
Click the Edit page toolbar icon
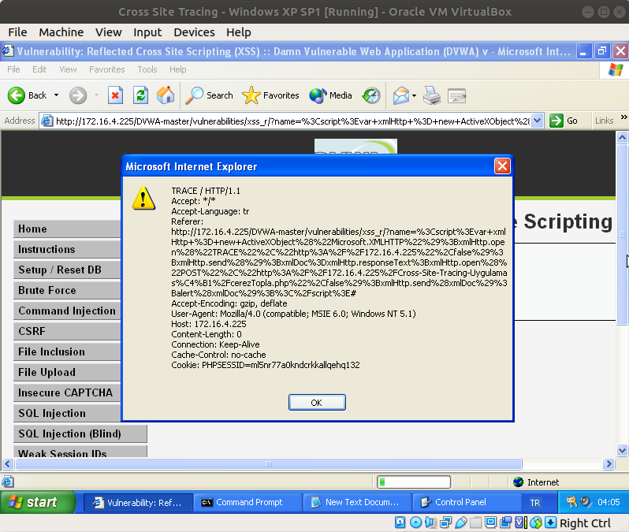[456, 95]
